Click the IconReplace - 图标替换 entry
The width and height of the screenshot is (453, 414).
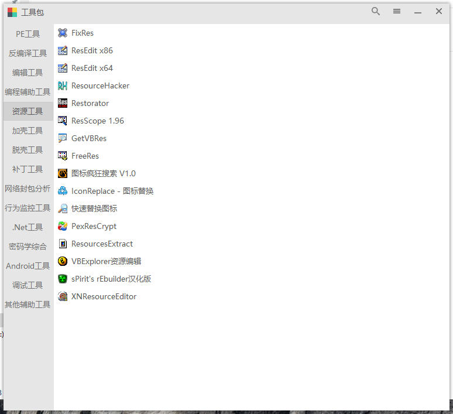point(112,191)
